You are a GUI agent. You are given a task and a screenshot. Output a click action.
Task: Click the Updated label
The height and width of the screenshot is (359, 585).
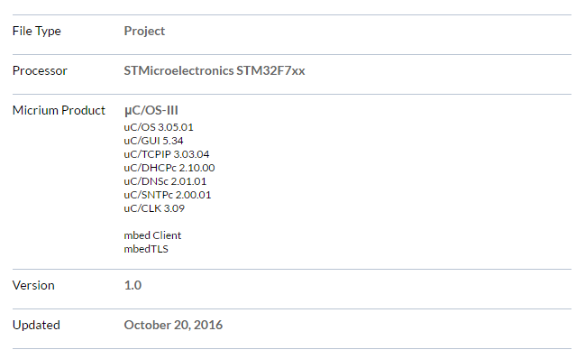36,326
